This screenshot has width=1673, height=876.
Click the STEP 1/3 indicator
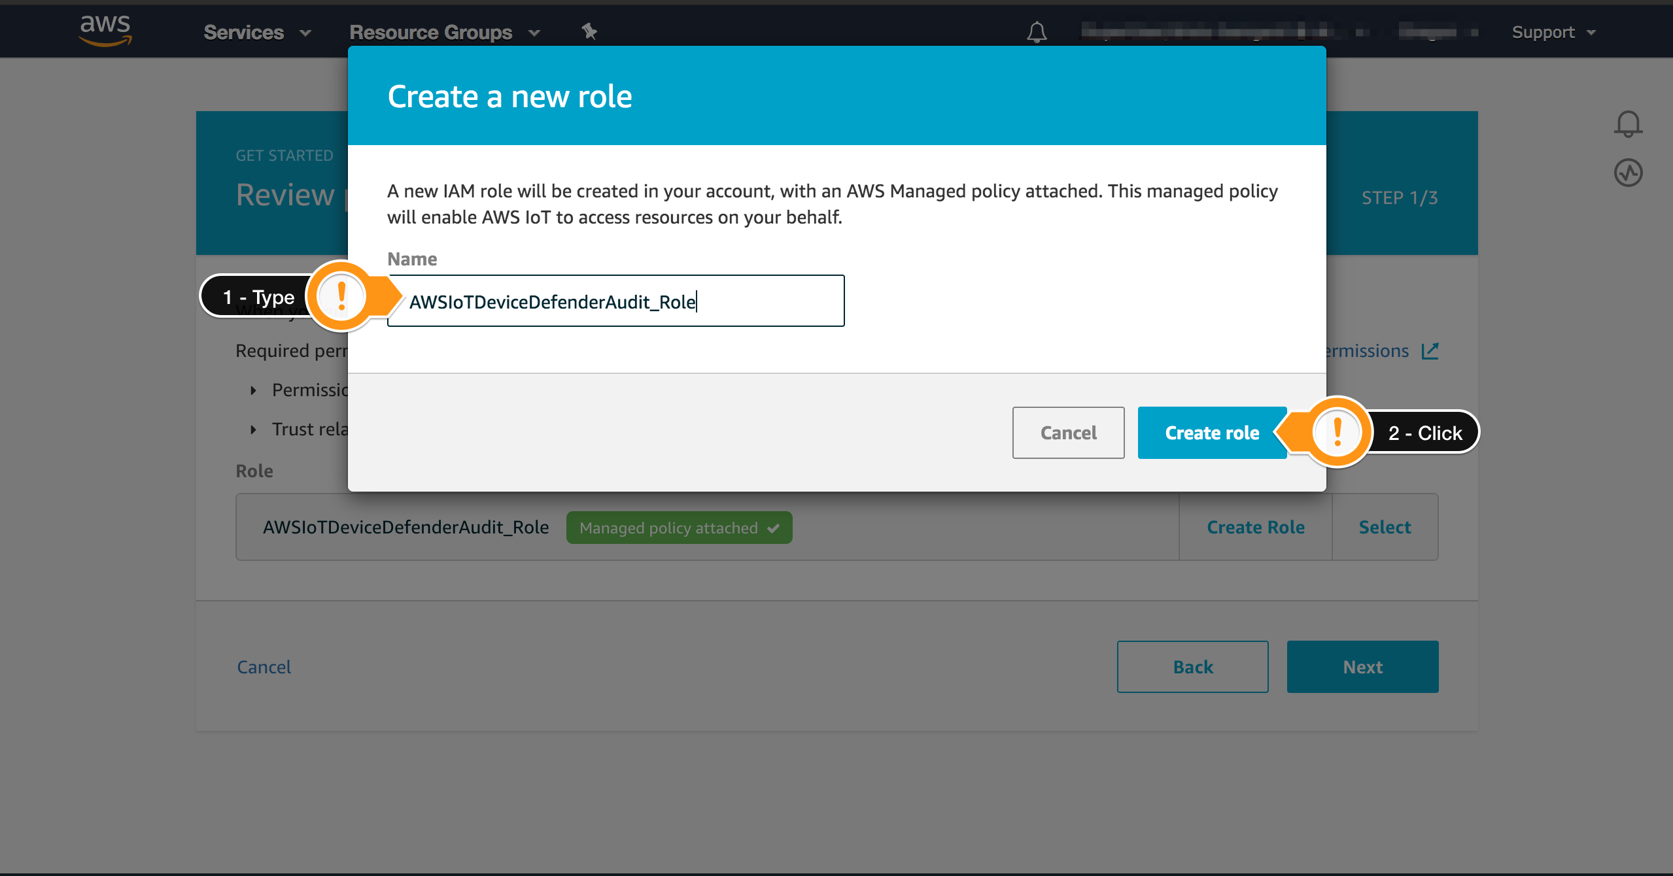[x=1399, y=198]
